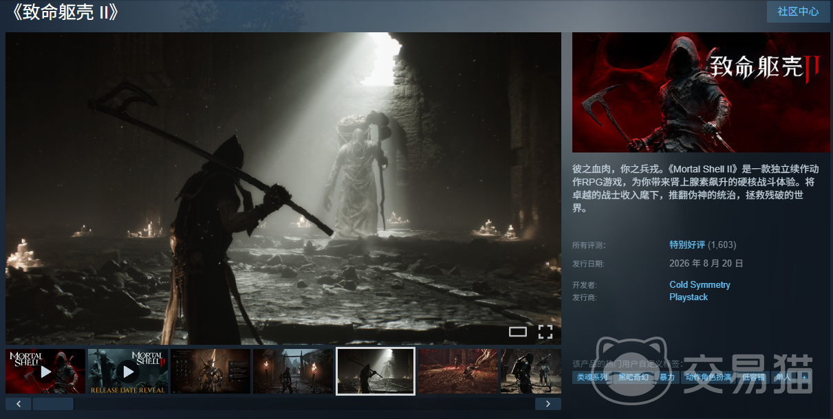Screen dimensions: 833x419
Task: Select the highlighted light-beam statue thumbnail
Action: [x=376, y=372]
